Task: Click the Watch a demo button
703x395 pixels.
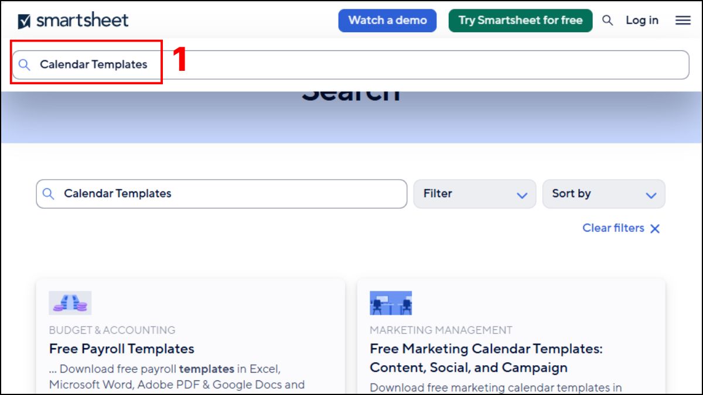Action: [387, 20]
